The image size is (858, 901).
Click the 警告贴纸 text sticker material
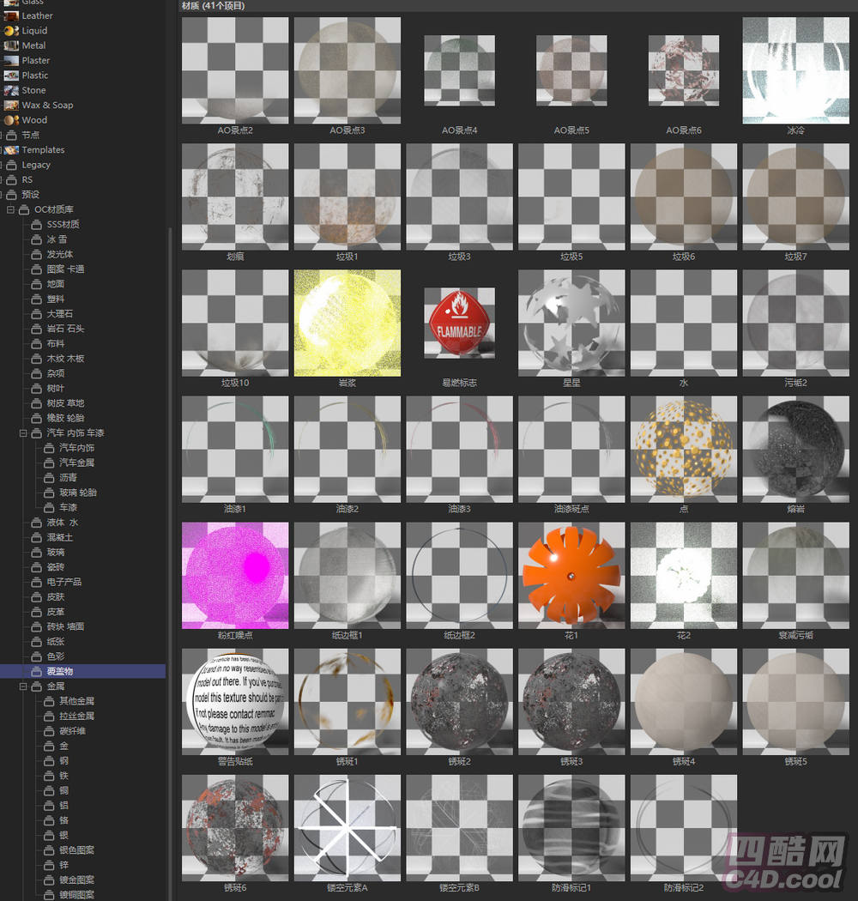235,701
